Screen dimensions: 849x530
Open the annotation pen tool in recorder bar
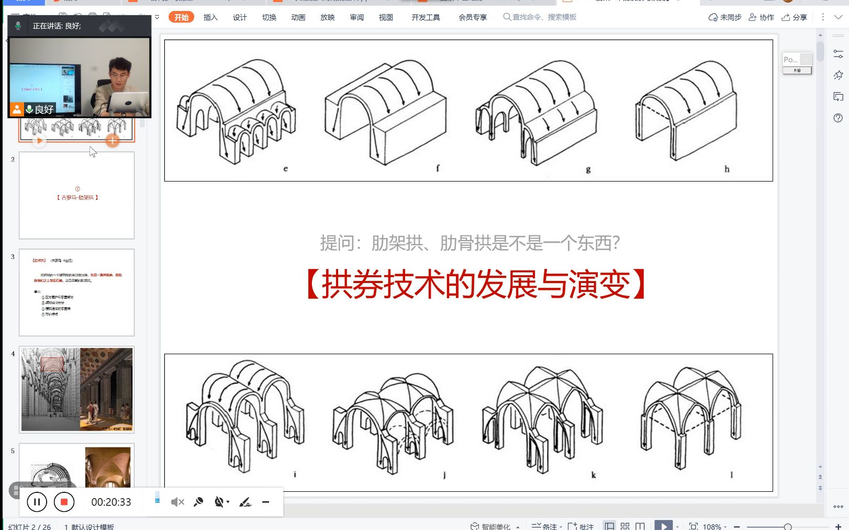pyautogui.click(x=245, y=502)
